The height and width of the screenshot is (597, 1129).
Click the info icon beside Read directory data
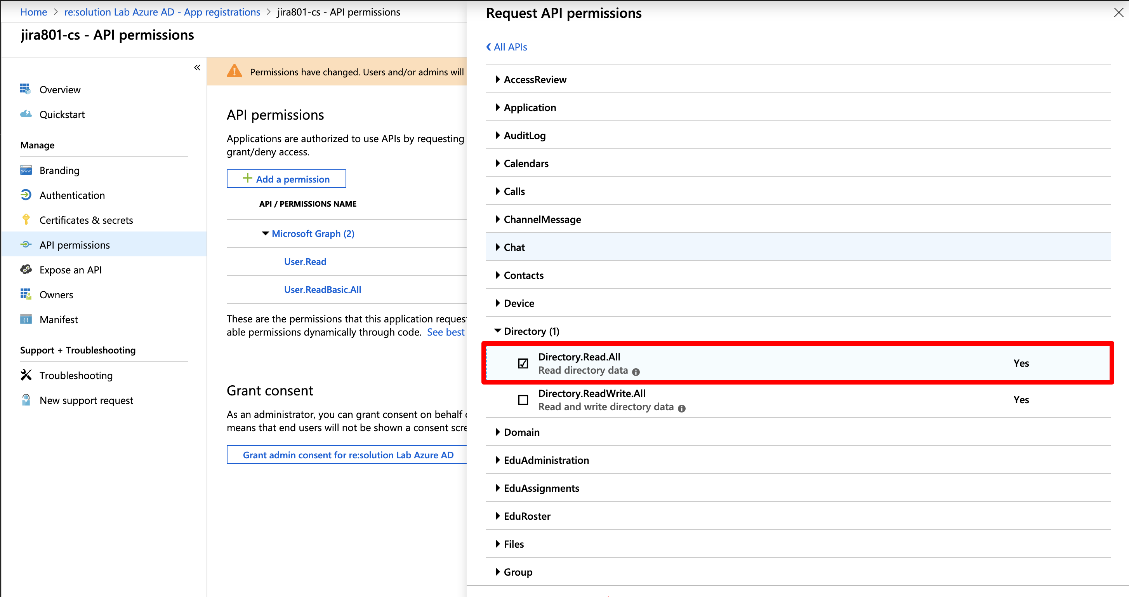tap(636, 372)
